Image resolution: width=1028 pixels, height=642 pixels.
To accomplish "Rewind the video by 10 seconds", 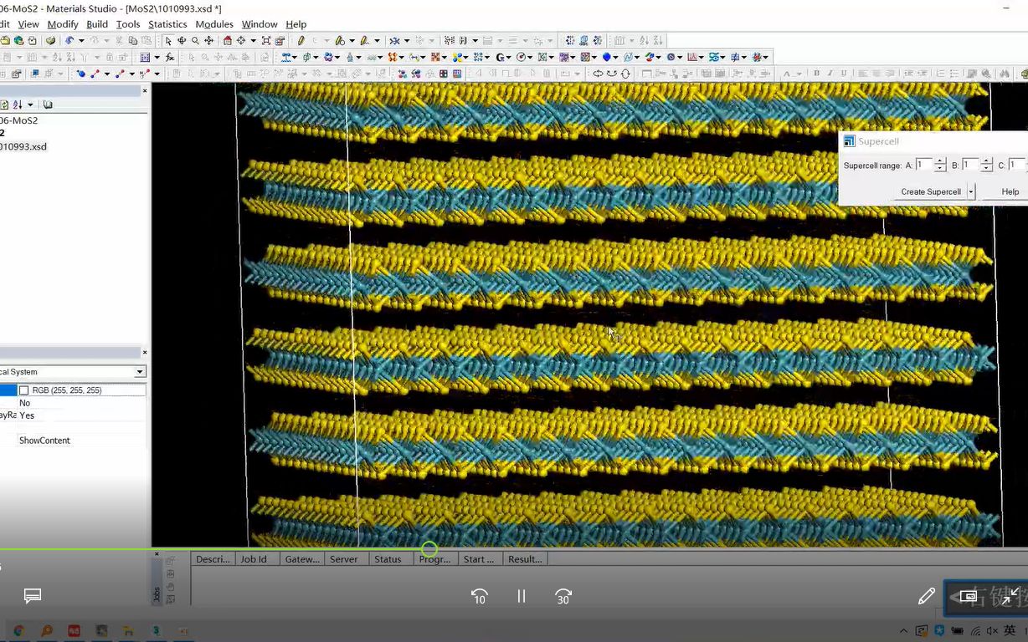I will pos(479,596).
